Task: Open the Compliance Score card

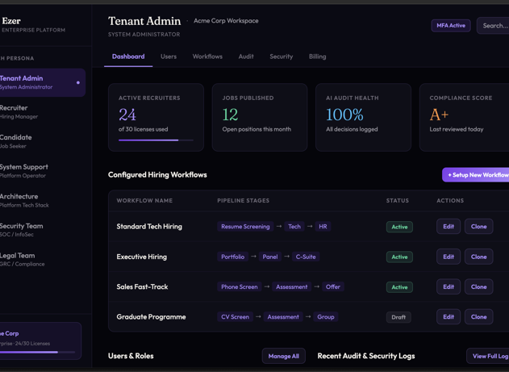Action: click(x=464, y=118)
